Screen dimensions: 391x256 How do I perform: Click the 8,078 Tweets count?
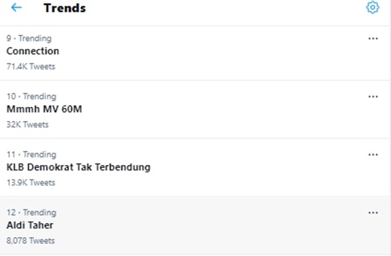[30, 241]
